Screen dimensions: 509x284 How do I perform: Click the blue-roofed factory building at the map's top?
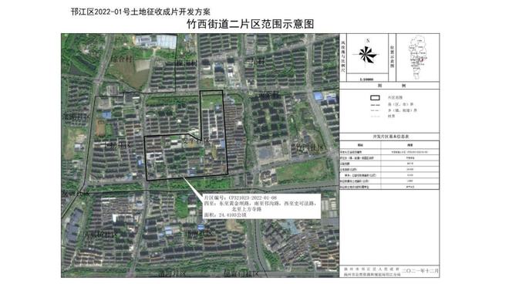[x=157, y=41]
